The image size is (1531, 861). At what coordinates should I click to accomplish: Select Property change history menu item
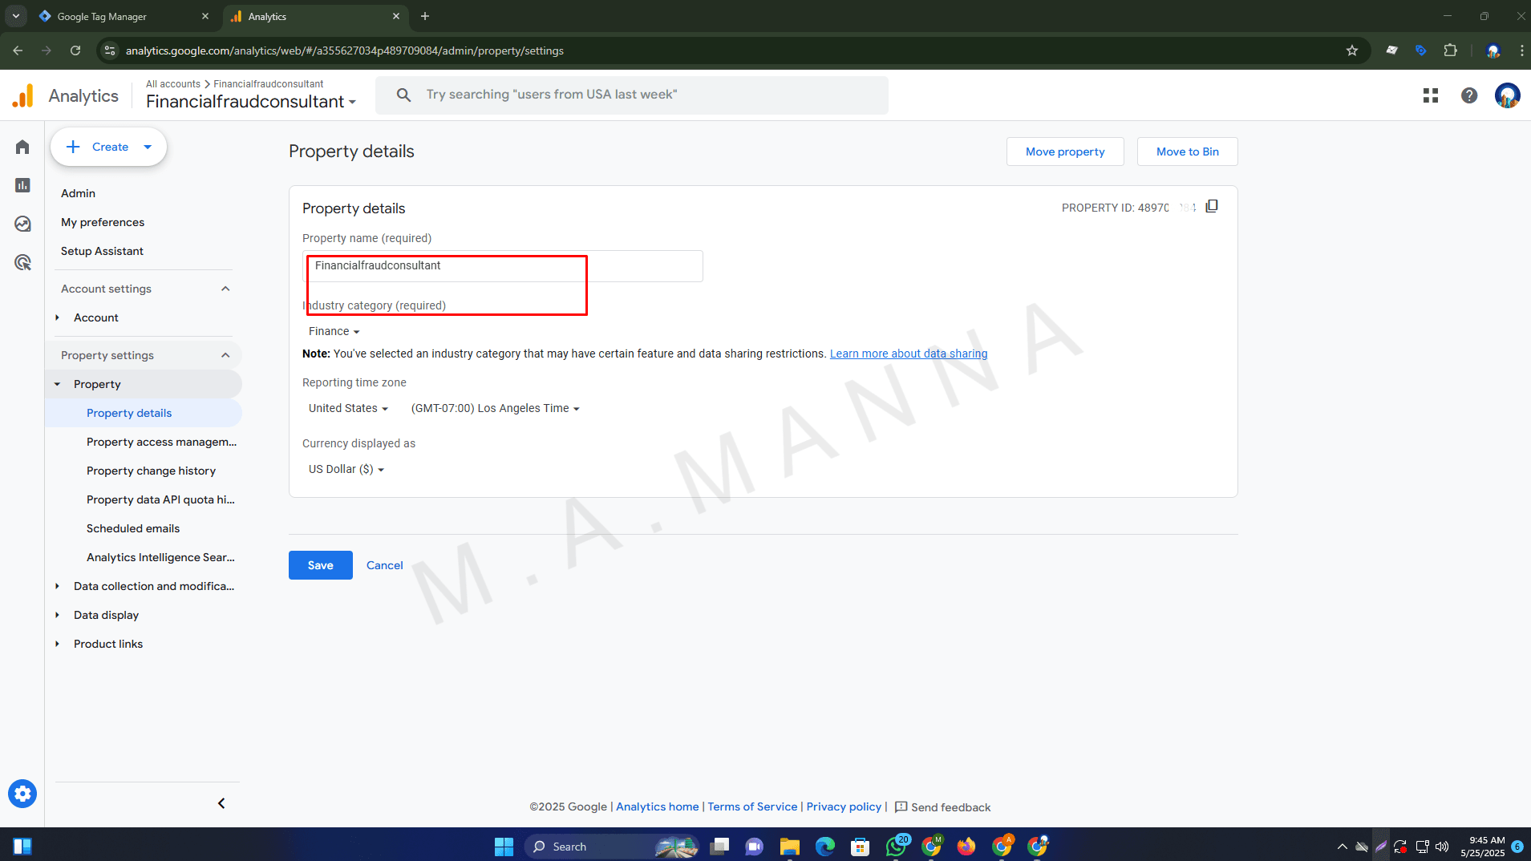pos(151,471)
